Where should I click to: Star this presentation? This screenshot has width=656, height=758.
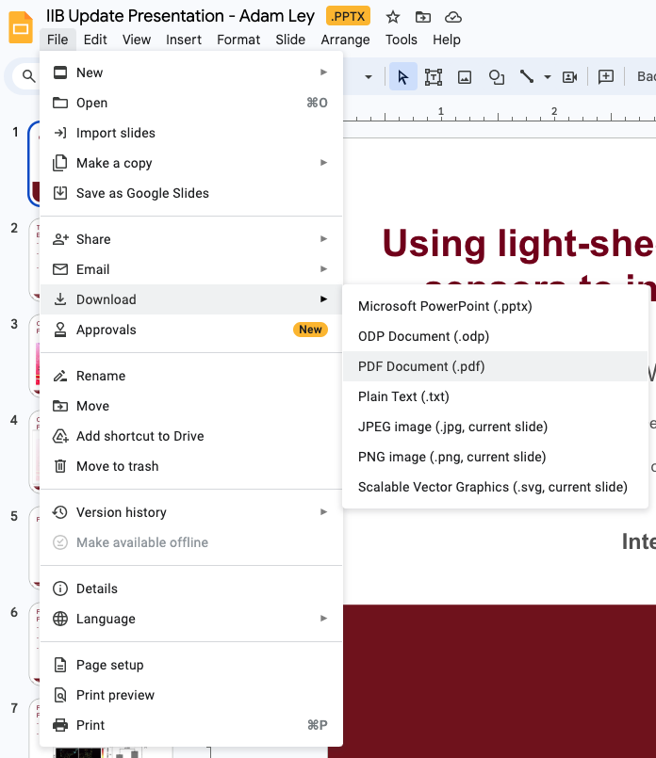tap(393, 17)
